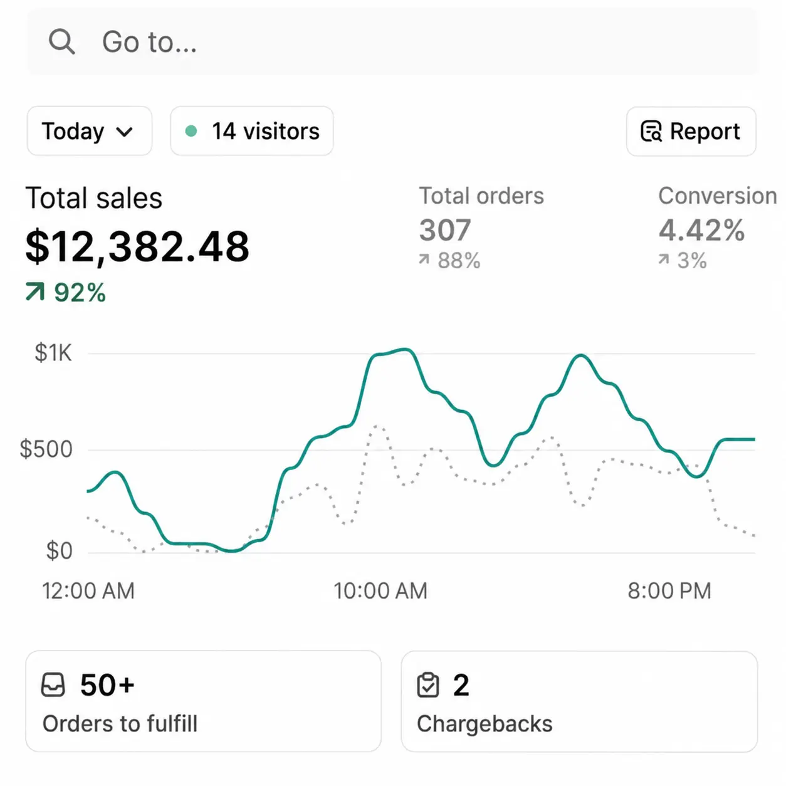The image size is (786, 786).
Task: Click the 12:00 AM time axis label
Action: [88, 591]
